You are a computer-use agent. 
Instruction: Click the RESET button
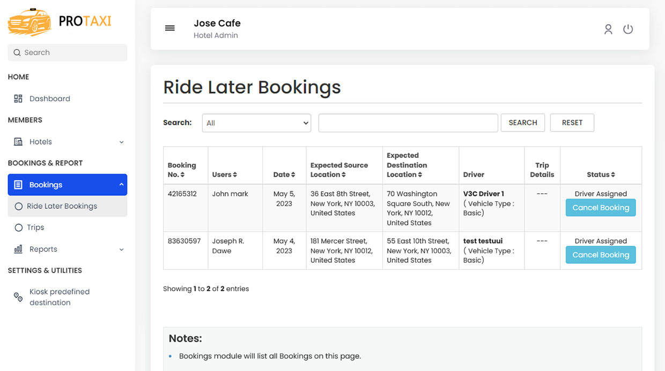pos(572,123)
